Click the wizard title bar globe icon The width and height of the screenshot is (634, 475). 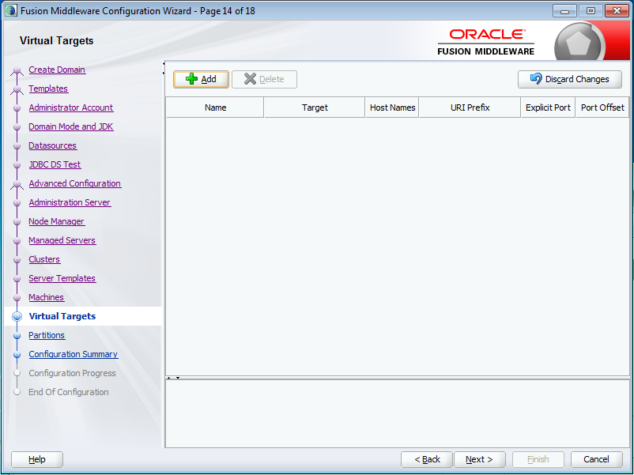click(11, 10)
